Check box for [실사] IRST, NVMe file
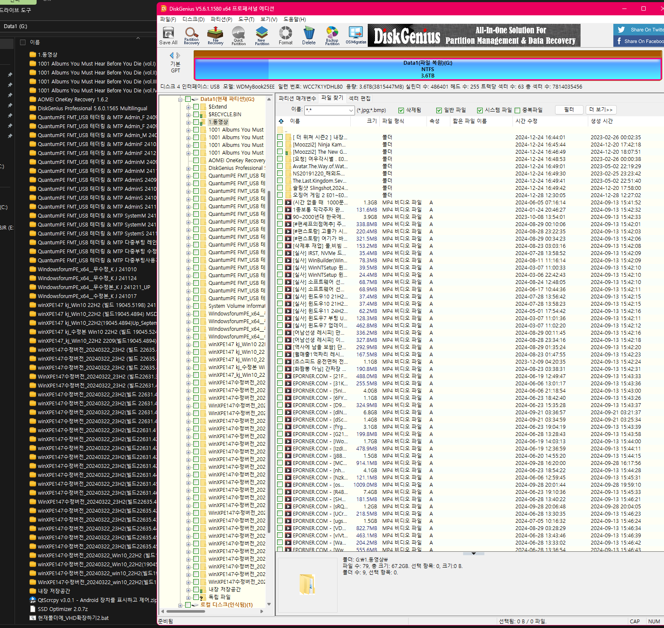 pos(280,253)
